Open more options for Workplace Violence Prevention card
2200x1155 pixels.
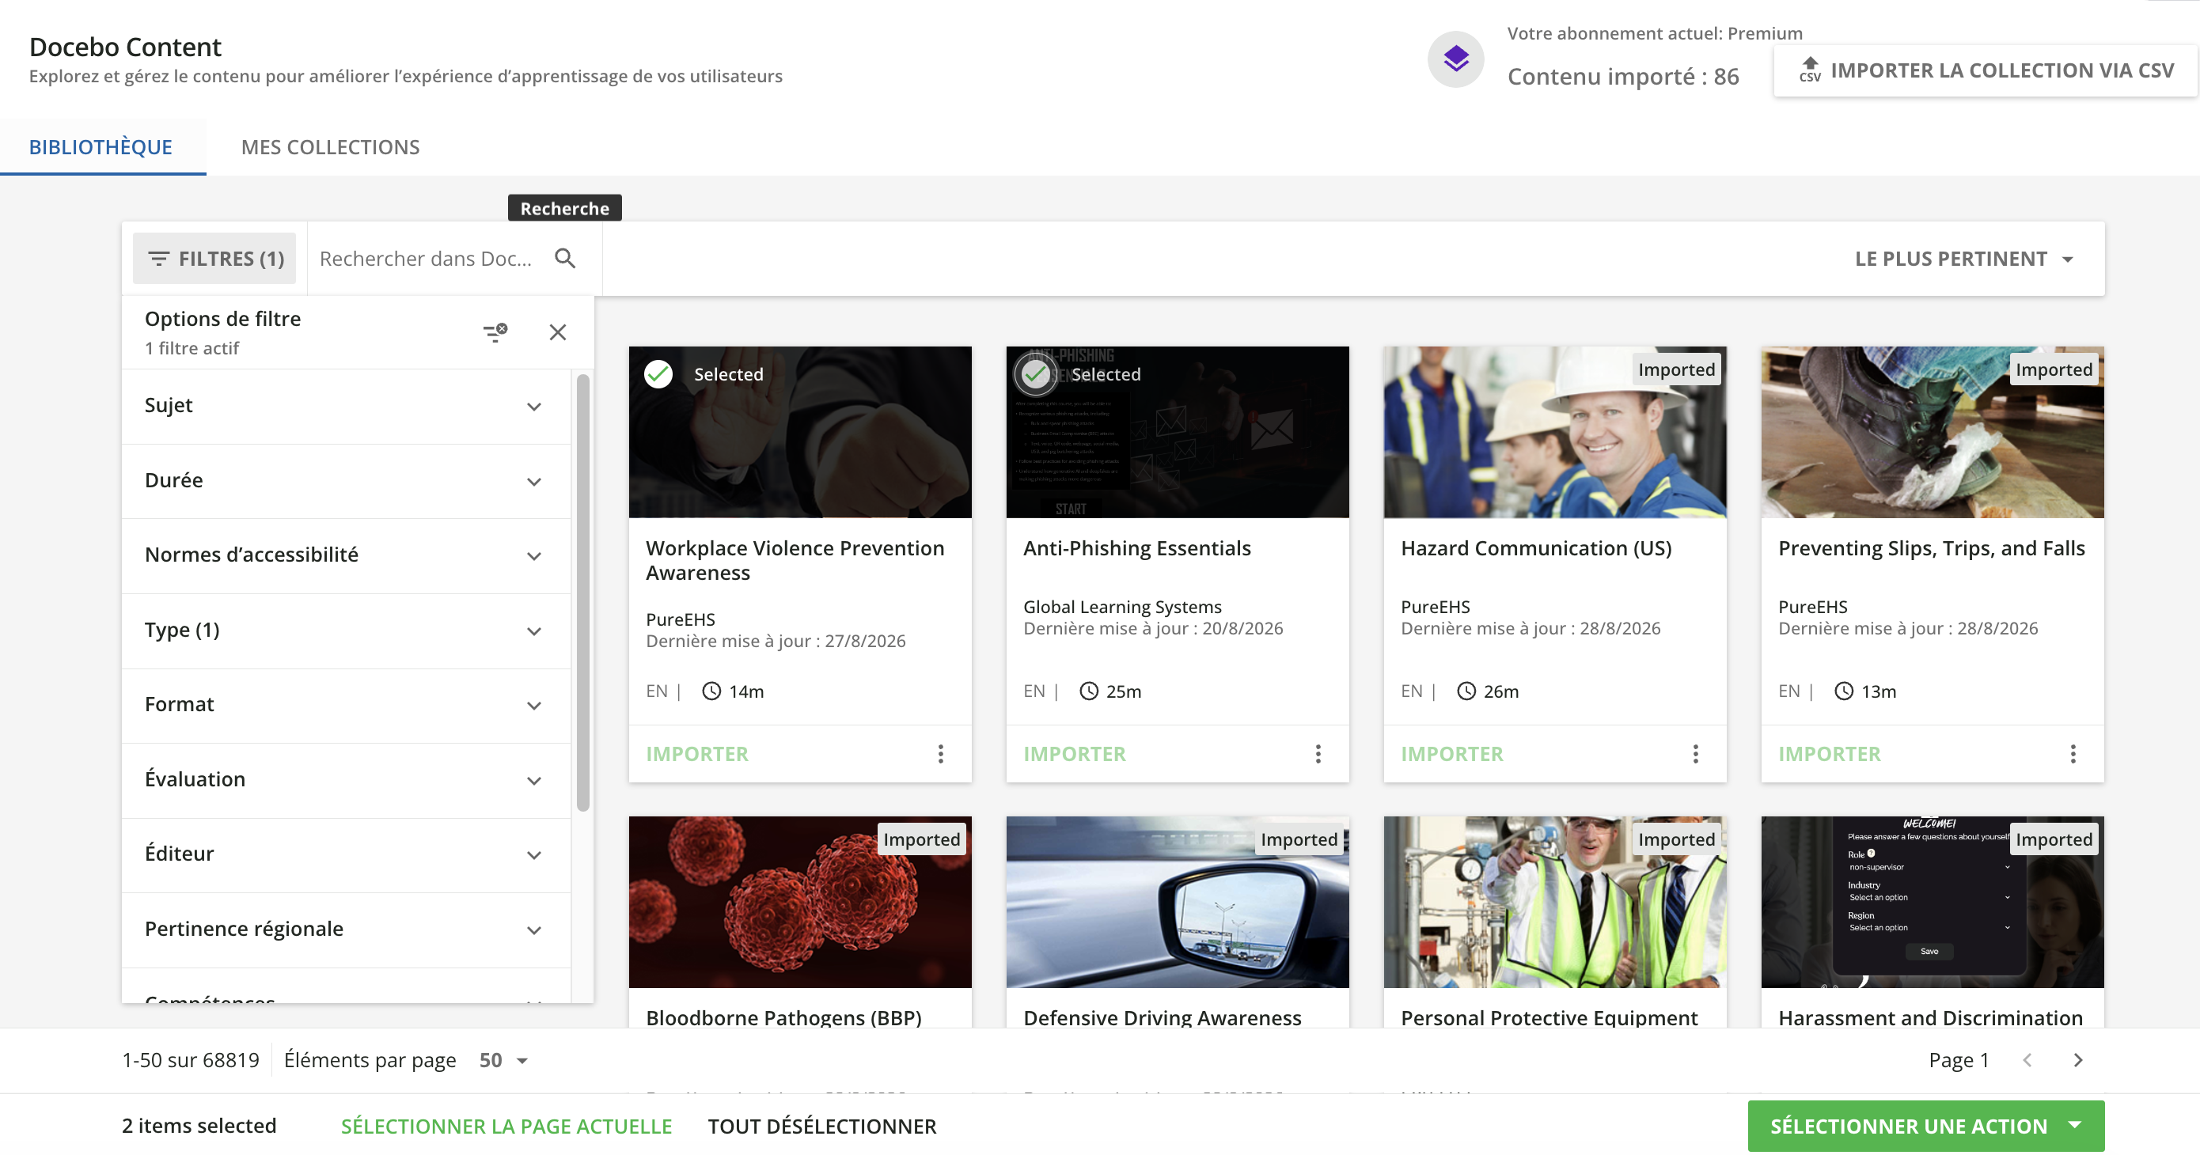[x=940, y=754]
